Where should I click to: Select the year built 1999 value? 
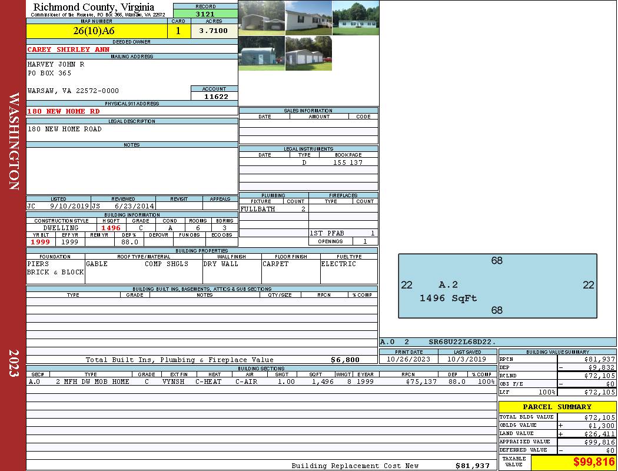pos(41,242)
